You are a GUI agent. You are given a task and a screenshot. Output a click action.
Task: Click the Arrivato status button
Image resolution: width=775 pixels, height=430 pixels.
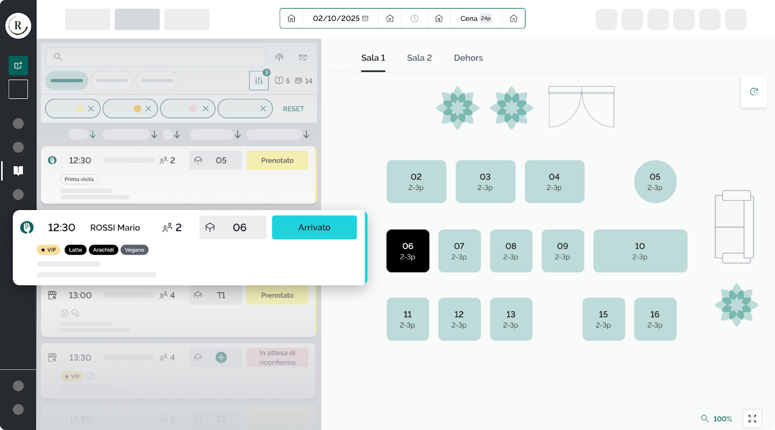click(x=314, y=227)
